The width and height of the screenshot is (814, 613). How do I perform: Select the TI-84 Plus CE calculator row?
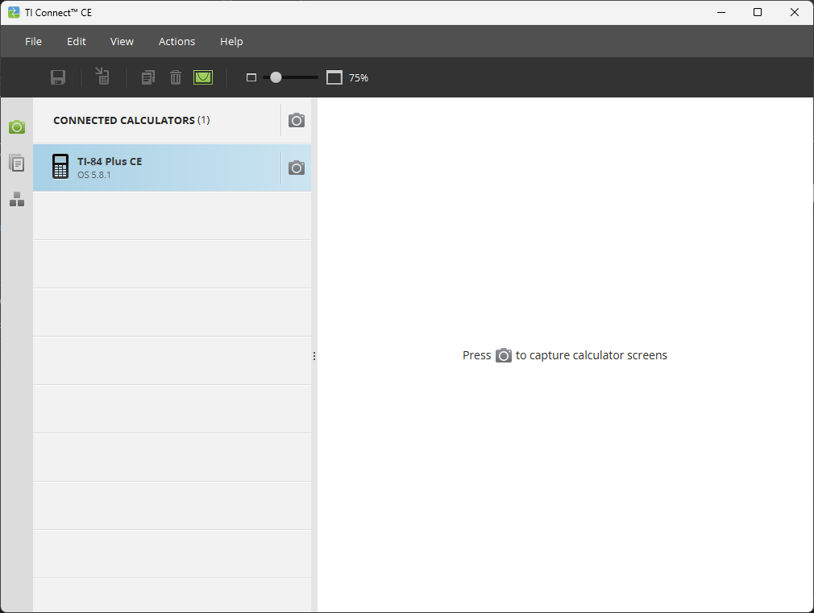161,168
